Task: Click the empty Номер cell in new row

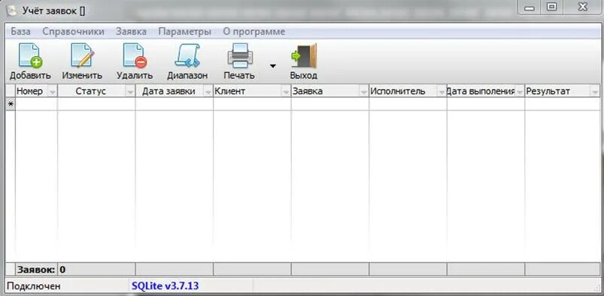Action: [37, 104]
